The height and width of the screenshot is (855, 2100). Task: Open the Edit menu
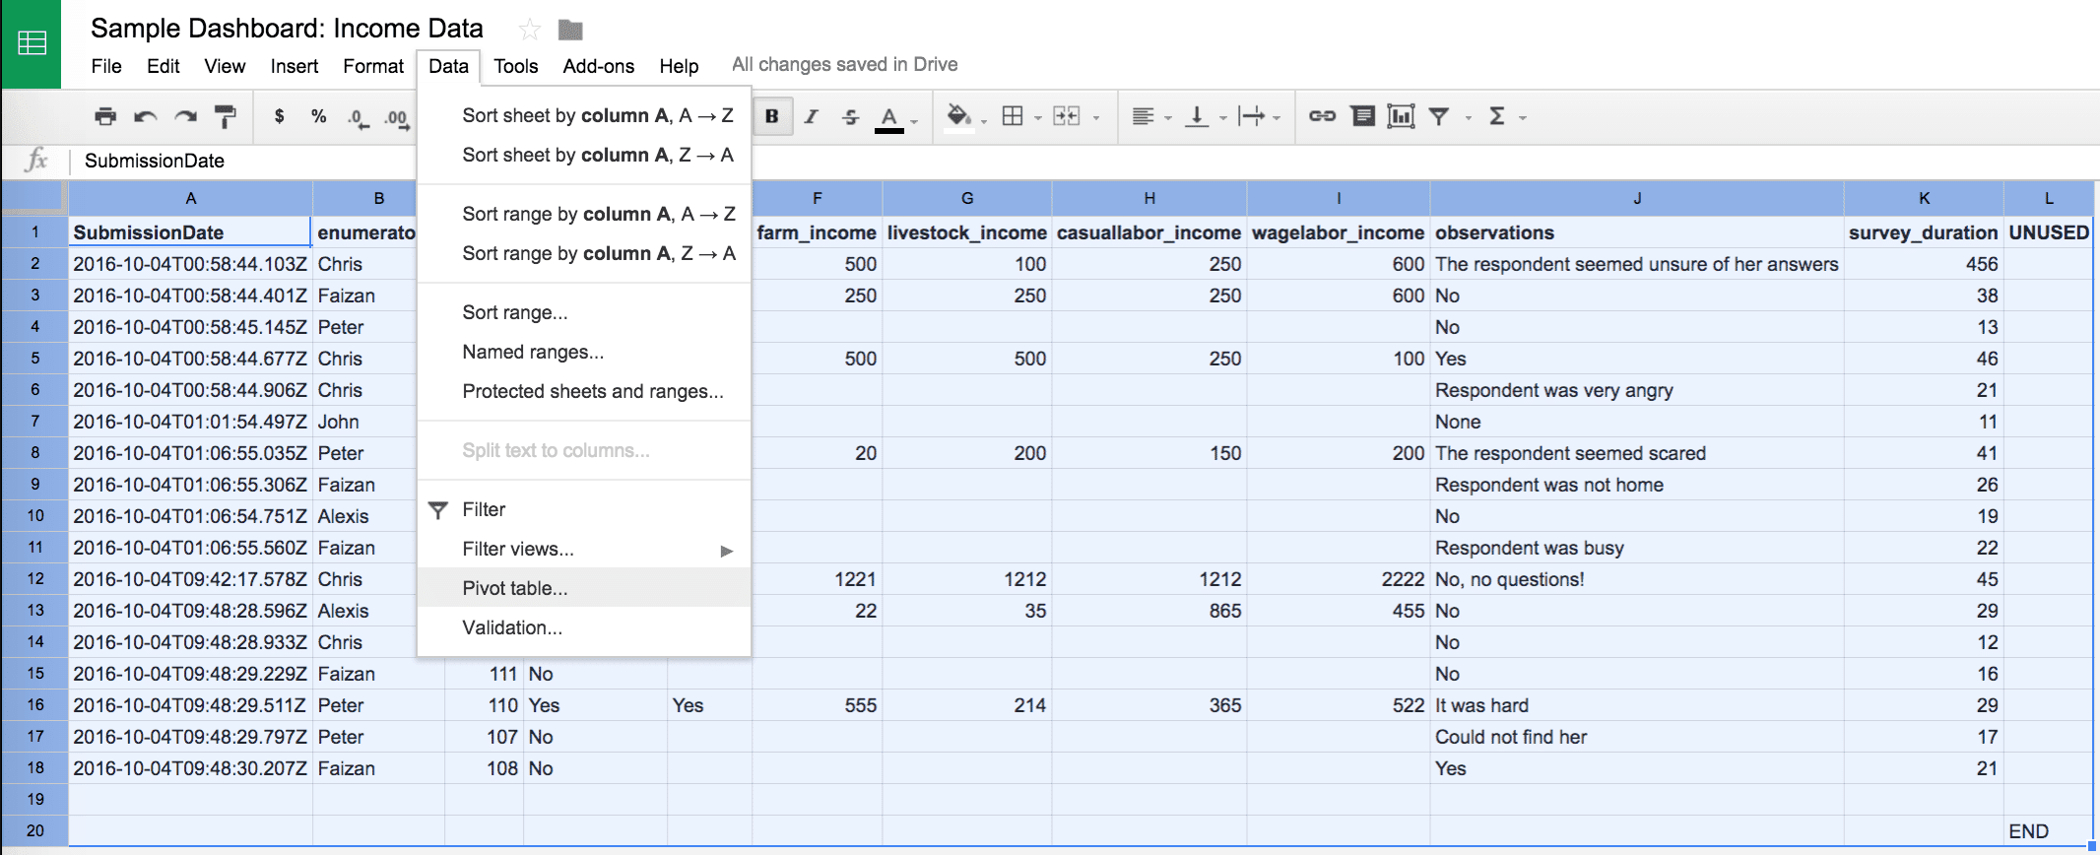[x=164, y=66]
